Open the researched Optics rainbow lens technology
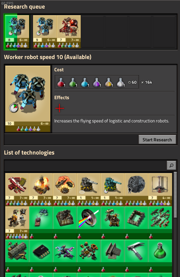The image size is (180, 277). pos(88,223)
